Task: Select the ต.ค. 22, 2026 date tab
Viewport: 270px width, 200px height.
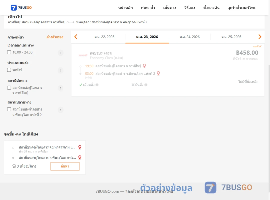Action: (104, 37)
